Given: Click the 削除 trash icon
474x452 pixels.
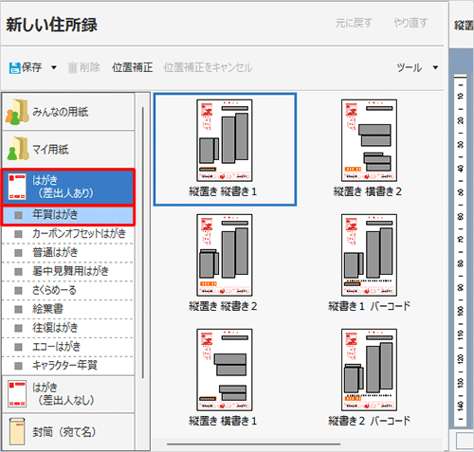Looking at the screenshot, I should click(72, 67).
